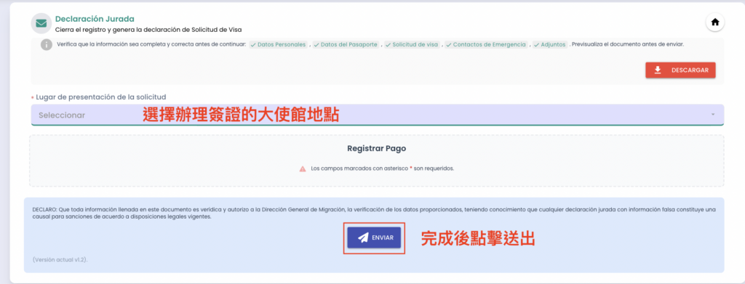The height and width of the screenshot is (284, 745).
Task: Click the info icon before Verifica text
Action: click(46, 44)
